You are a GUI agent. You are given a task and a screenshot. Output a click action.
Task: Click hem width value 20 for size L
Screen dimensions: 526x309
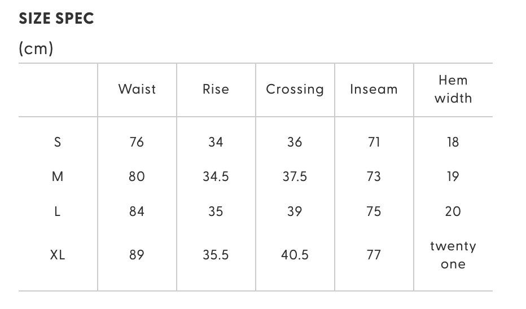[x=453, y=211]
